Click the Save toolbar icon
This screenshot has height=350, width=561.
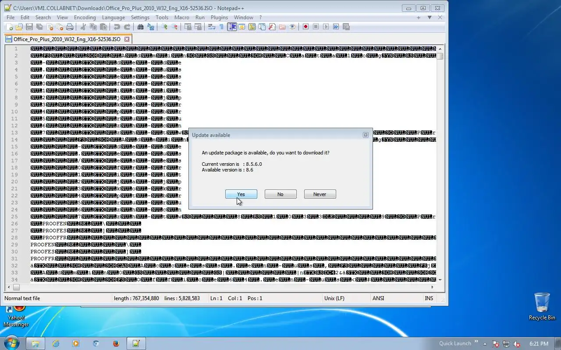click(x=29, y=27)
